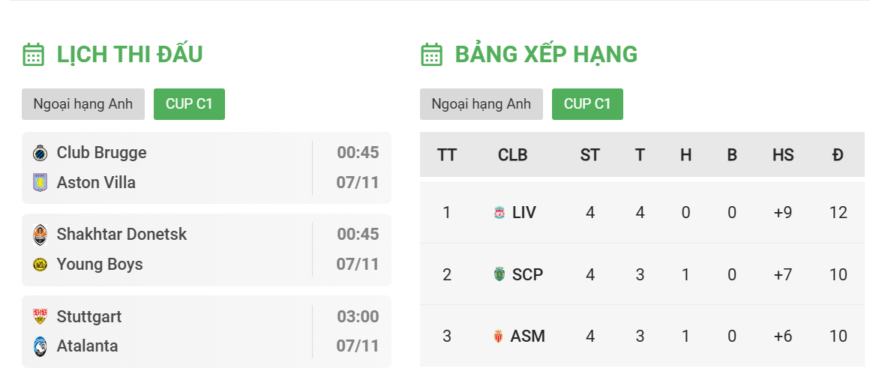Click calendar icon beside Bảng Xếp Hạng
This screenshot has width=870, height=374.
point(432,55)
